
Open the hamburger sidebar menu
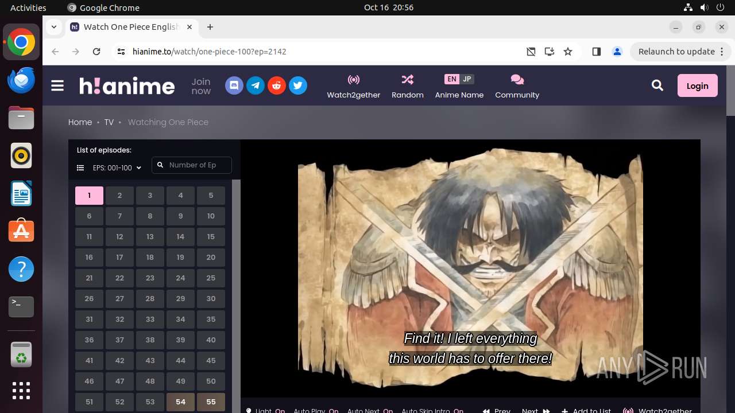pos(57,86)
